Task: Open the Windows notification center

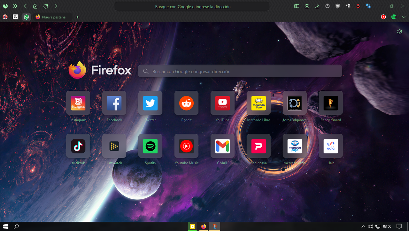Action: 399,227
